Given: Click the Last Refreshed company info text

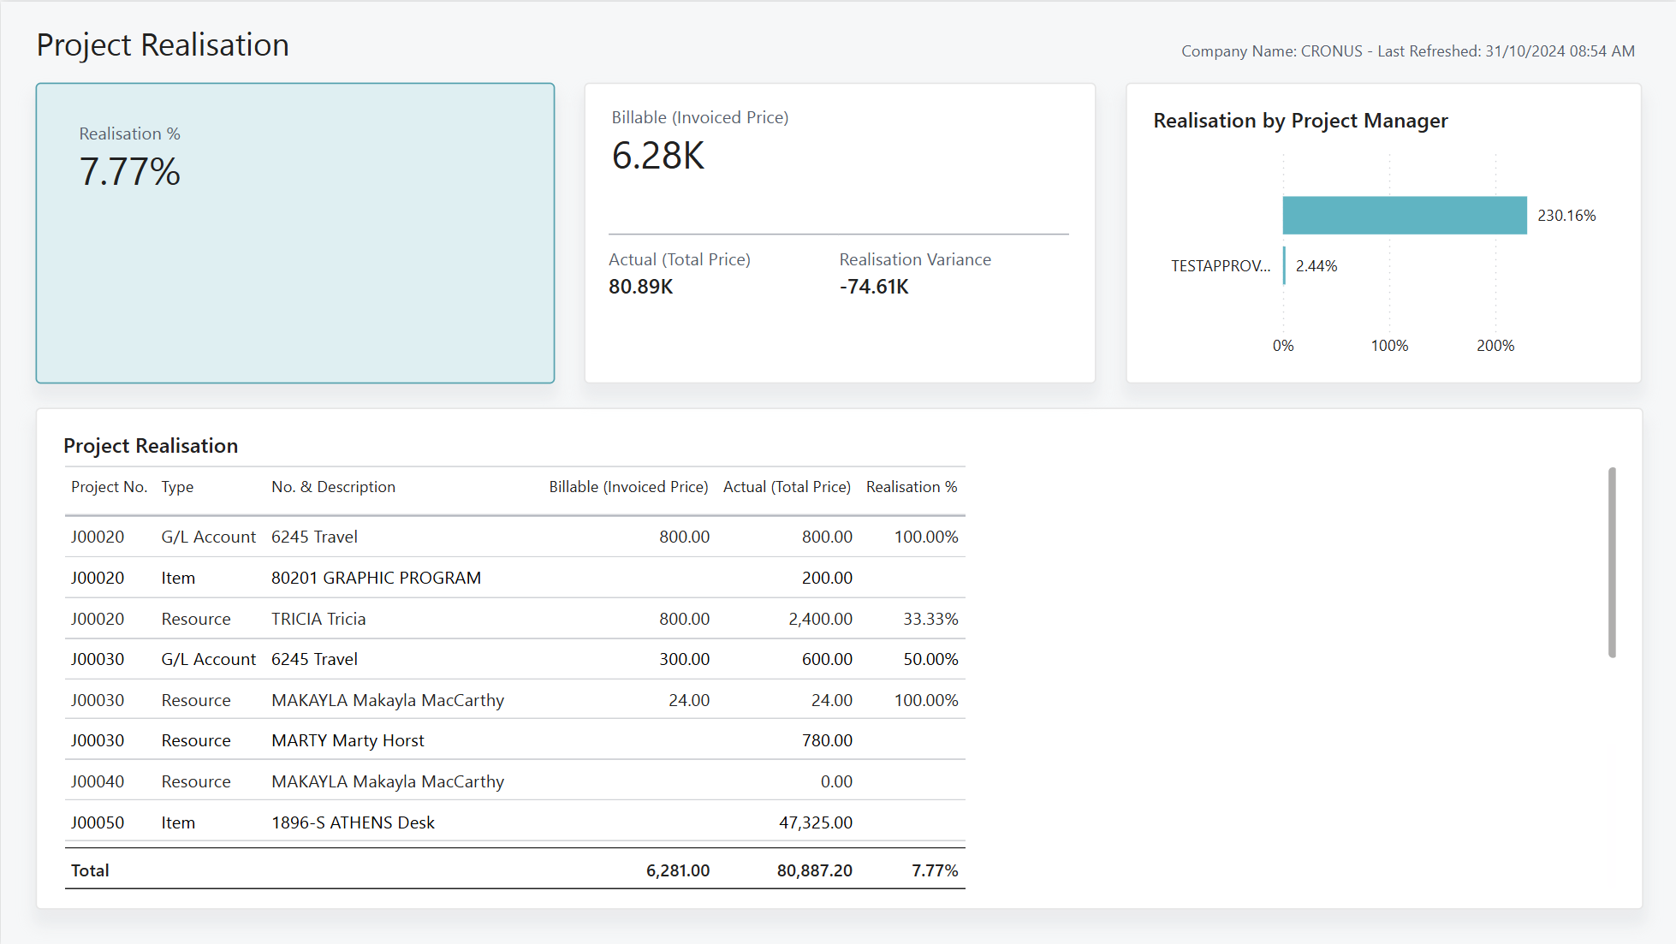Looking at the screenshot, I should pos(1408,51).
